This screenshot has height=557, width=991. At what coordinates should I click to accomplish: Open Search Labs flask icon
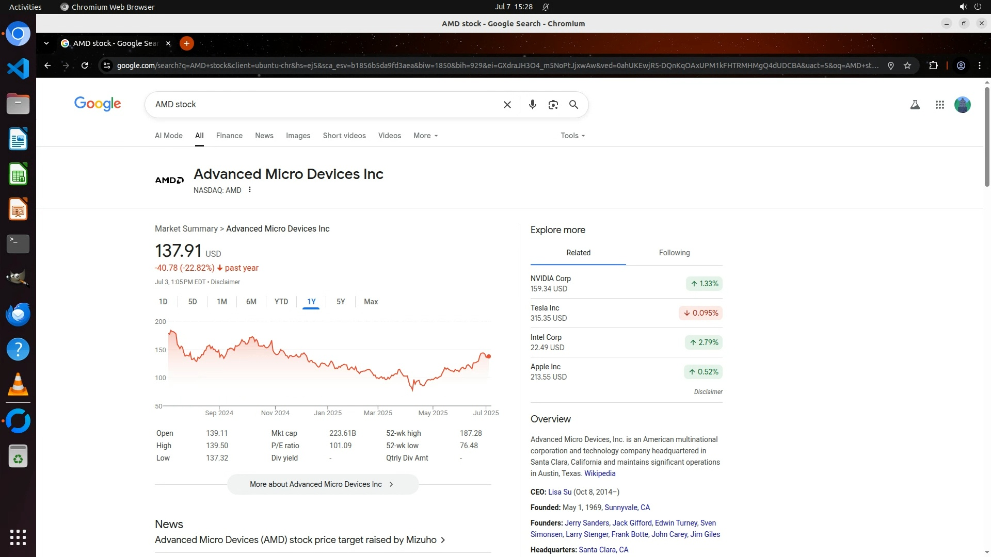click(915, 105)
